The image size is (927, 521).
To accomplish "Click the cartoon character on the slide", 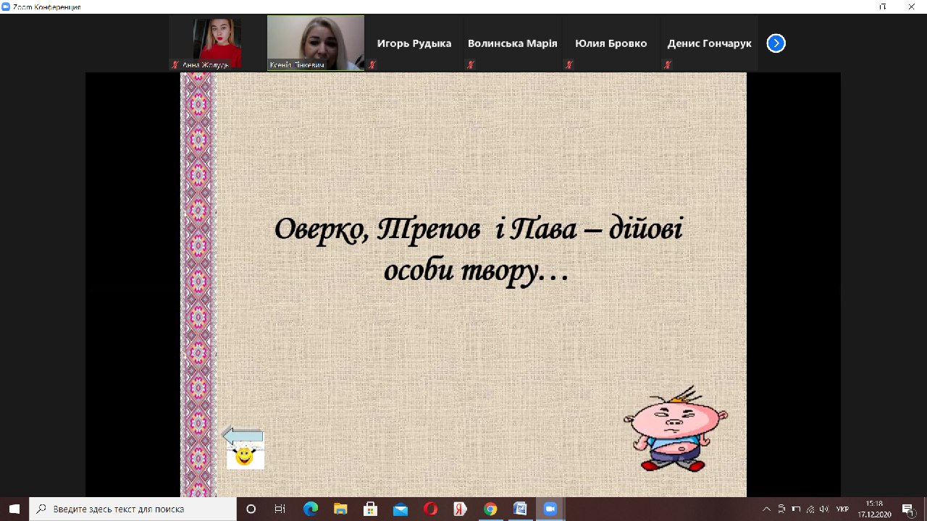I will click(x=676, y=432).
